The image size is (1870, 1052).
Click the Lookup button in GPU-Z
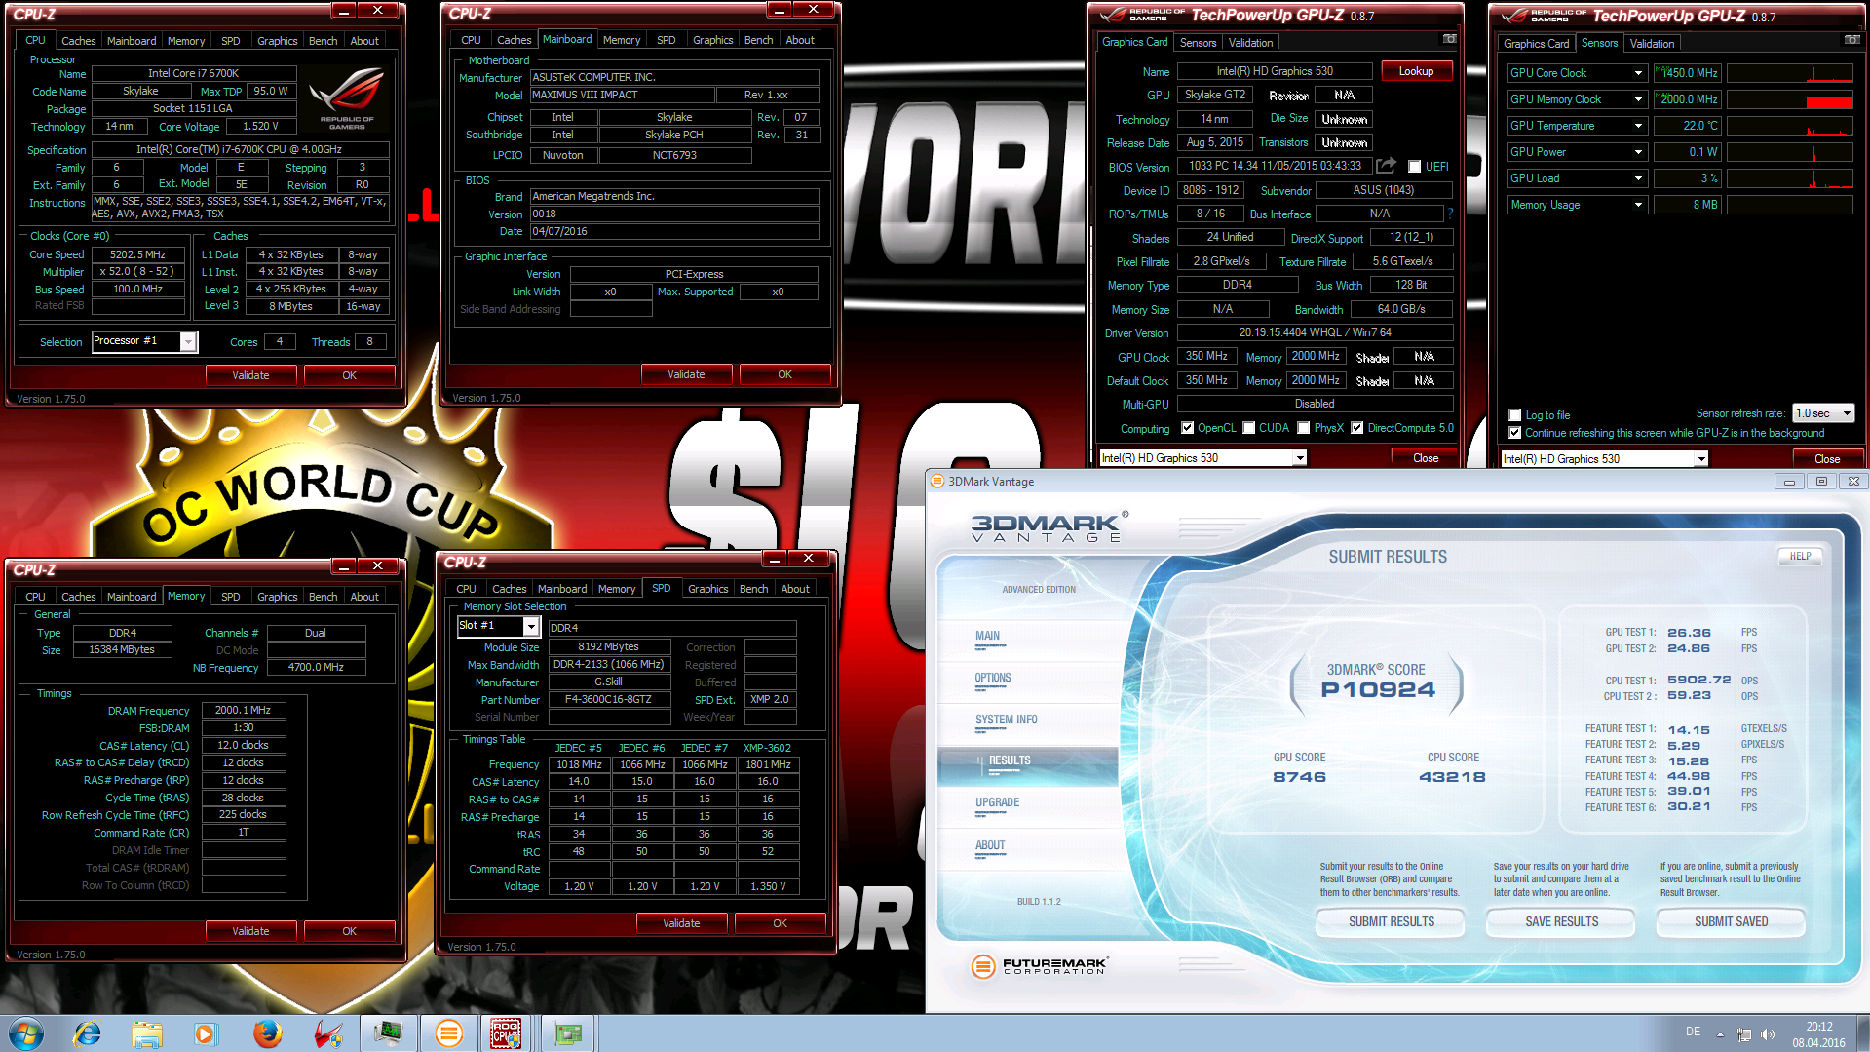[x=1416, y=71]
